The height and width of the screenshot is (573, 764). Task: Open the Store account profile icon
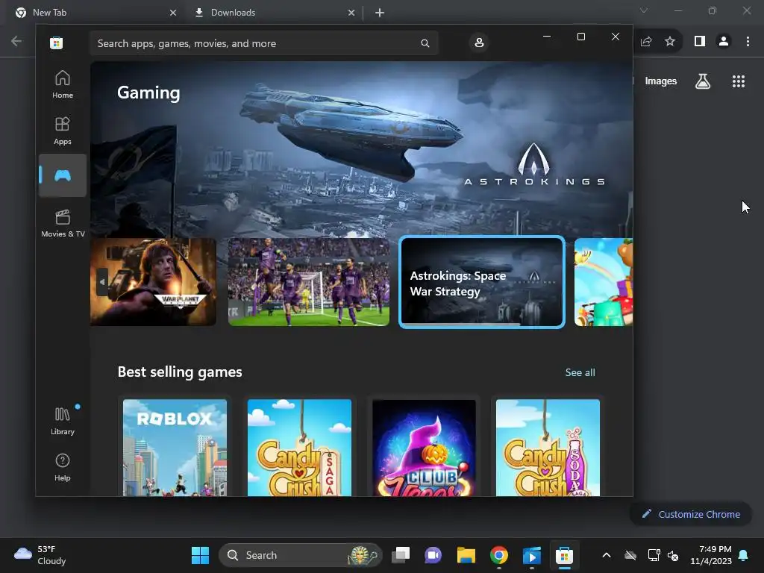479,43
